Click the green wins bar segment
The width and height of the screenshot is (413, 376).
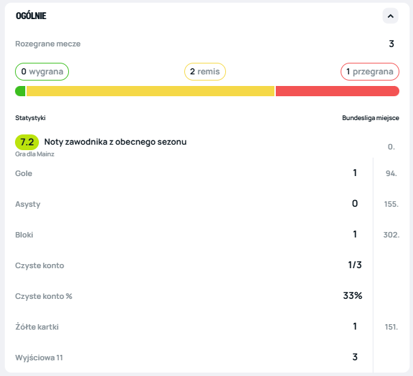click(20, 91)
